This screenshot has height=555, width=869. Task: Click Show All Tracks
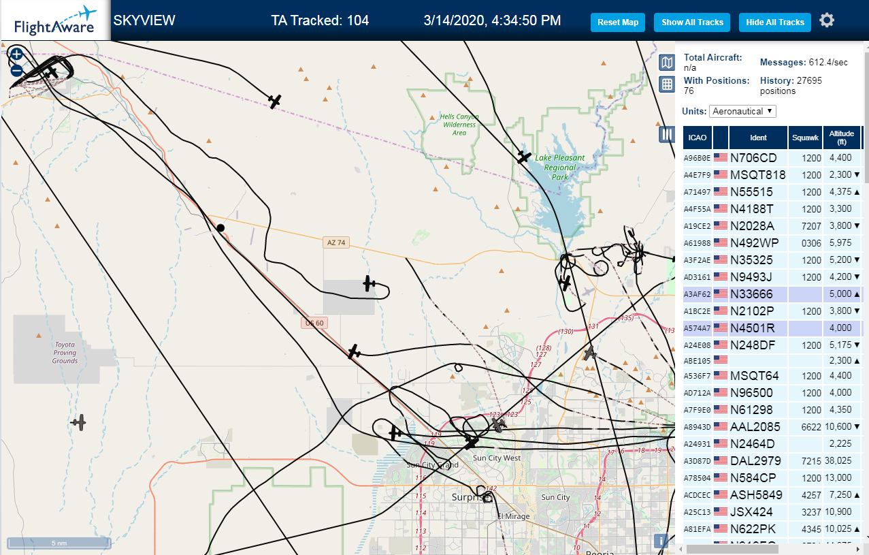point(692,22)
